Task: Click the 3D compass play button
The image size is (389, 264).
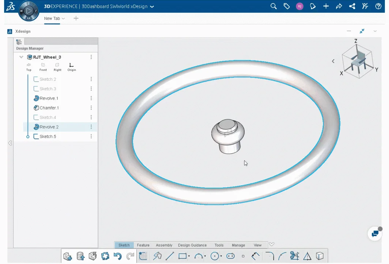Action: (28, 11)
